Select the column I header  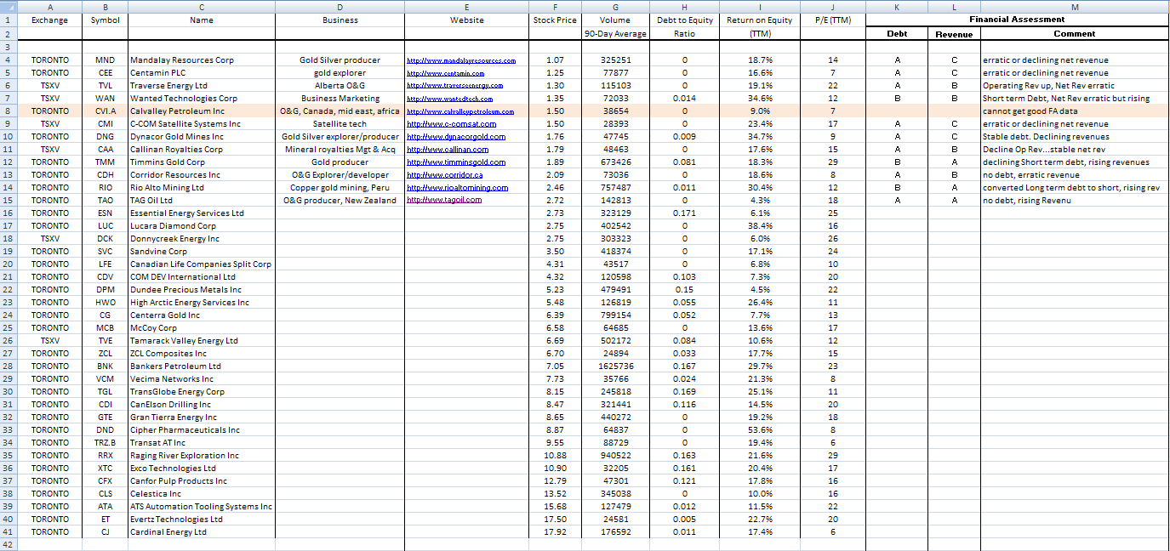[x=760, y=6]
